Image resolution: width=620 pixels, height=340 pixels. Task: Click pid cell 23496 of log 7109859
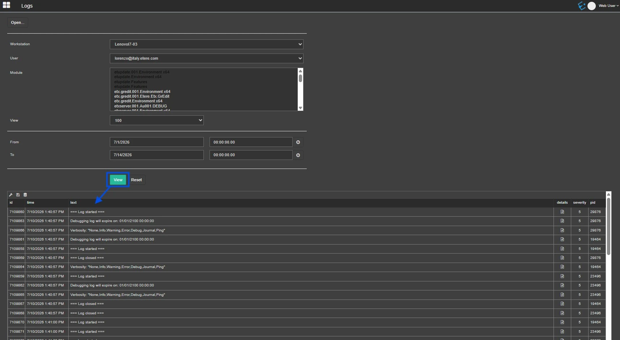click(x=597, y=276)
